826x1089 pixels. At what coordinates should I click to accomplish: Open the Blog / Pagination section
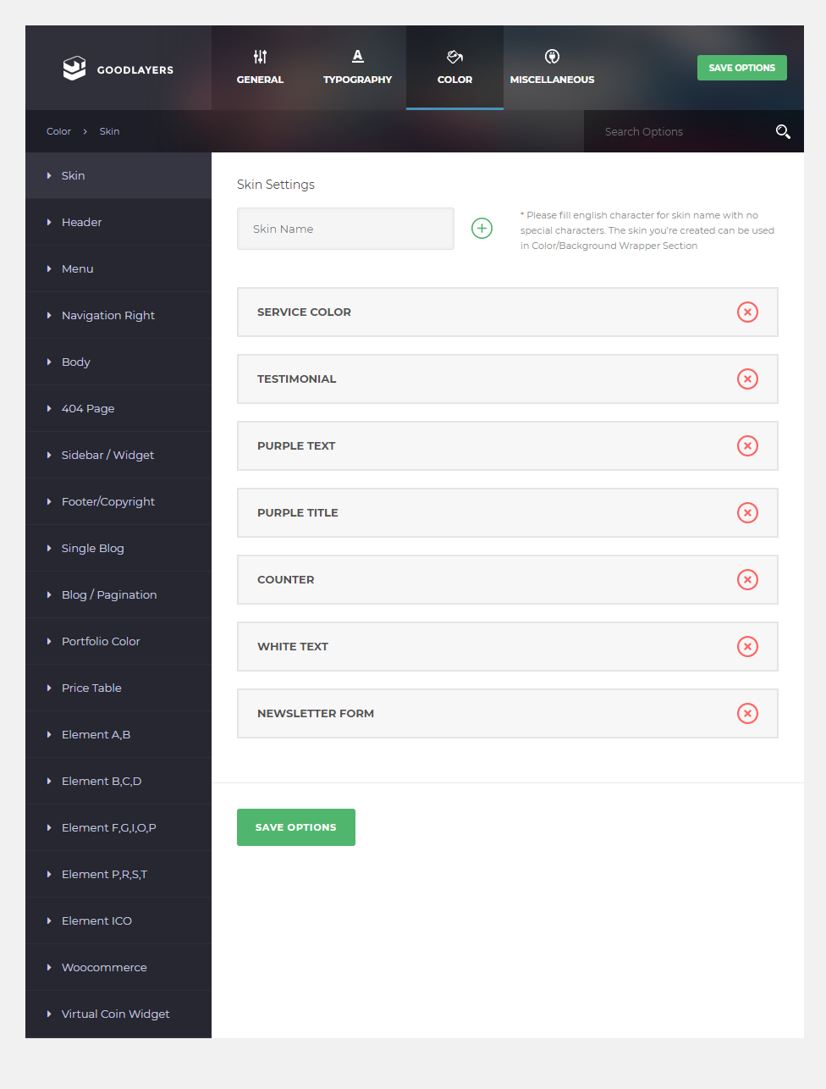click(x=118, y=594)
